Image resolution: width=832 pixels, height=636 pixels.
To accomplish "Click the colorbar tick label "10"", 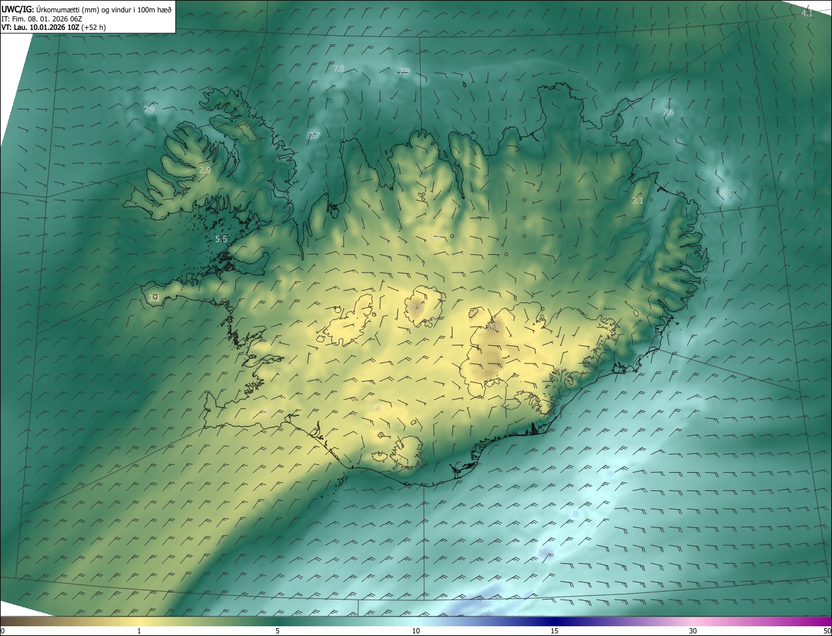I will [x=416, y=631].
